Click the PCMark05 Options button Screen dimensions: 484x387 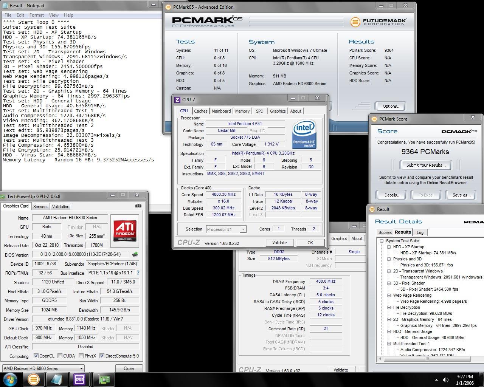click(391, 106)
